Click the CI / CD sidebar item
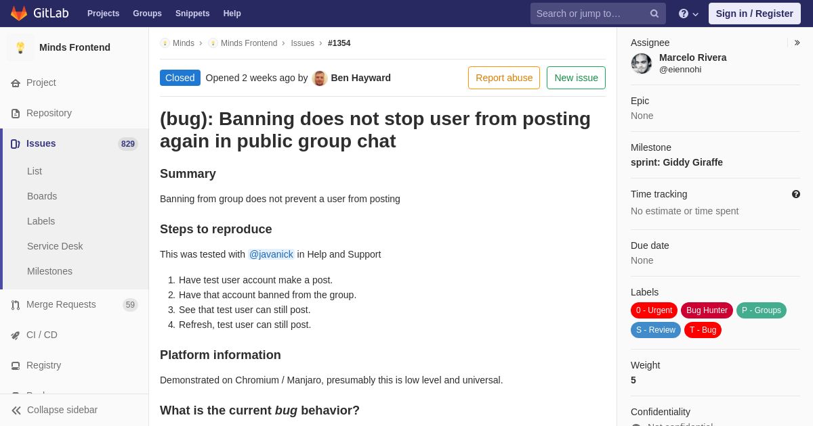The width and height of the screenshot is (813, 426). [75, 335]
